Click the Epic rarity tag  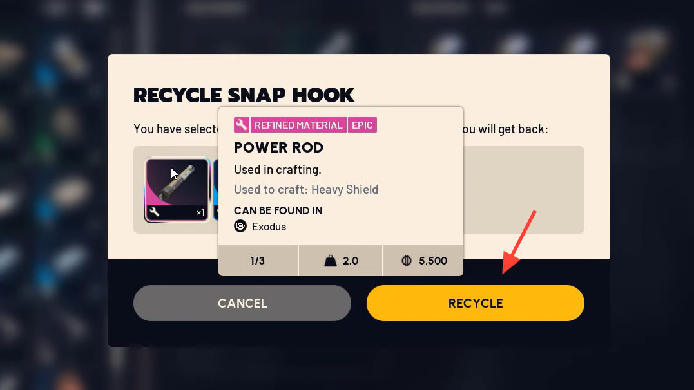pos(362,125)
